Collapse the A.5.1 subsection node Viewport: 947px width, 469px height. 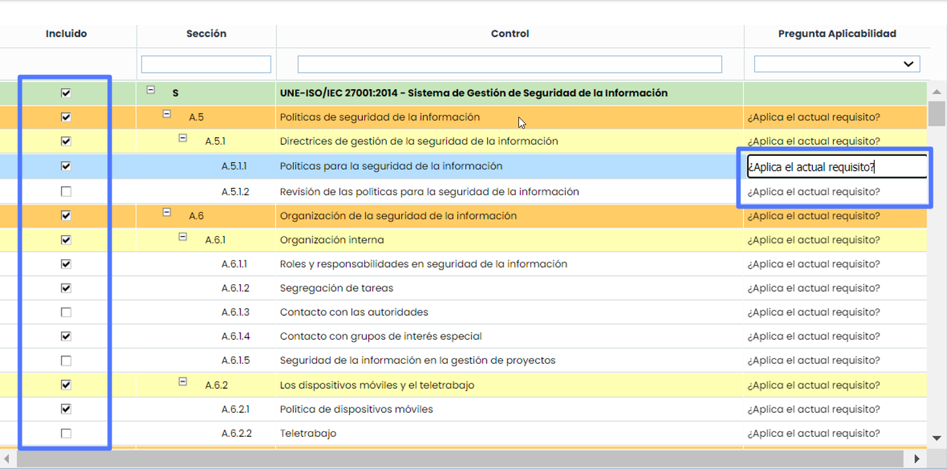click(x=183, y=138)
